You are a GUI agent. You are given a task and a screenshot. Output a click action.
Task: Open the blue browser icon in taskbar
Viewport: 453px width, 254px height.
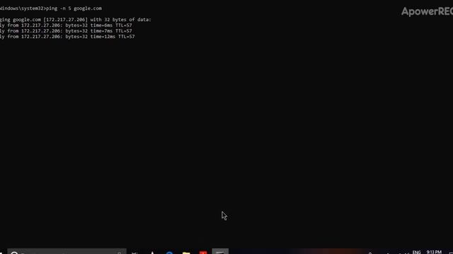(x=169, y=252)
